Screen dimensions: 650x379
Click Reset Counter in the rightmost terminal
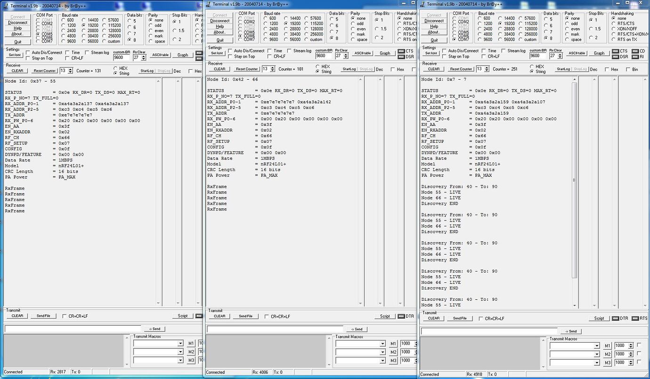pos(461,68)
